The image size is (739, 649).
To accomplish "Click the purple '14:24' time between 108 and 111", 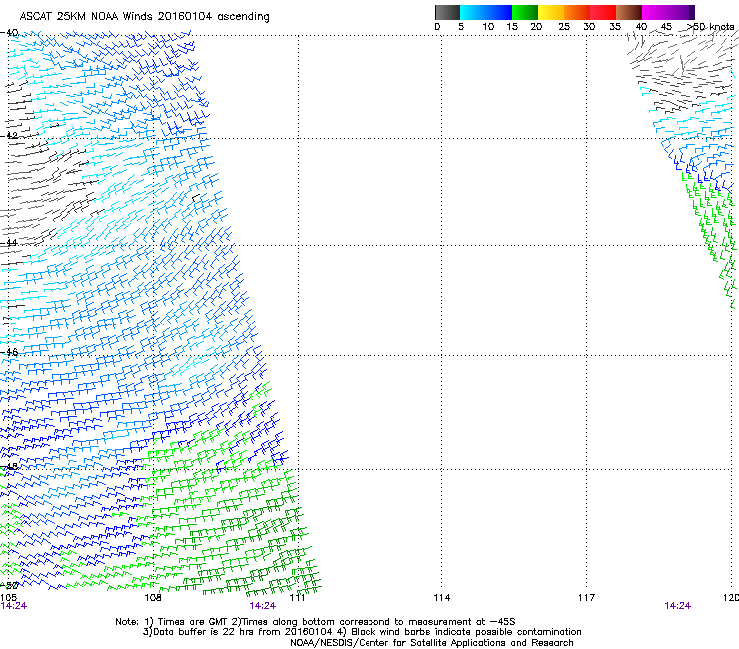I will click(262, 606).
